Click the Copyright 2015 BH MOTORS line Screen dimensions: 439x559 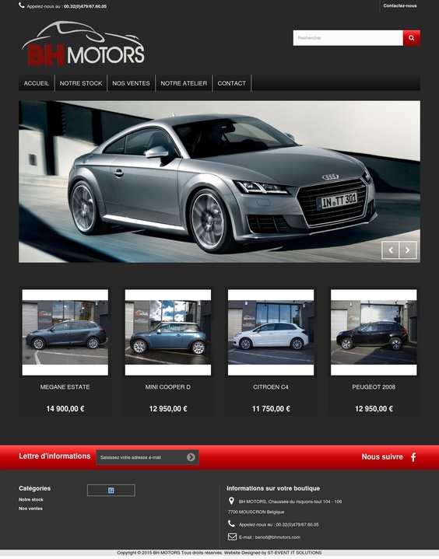[x=219, y=553]
